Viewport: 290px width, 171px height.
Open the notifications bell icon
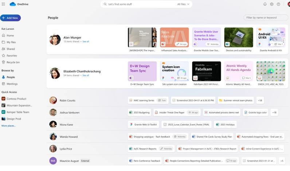point(265,4)
